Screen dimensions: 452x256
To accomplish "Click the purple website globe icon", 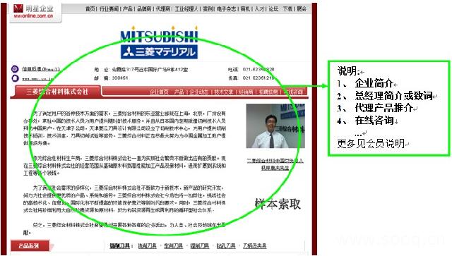I will [15, 78].
